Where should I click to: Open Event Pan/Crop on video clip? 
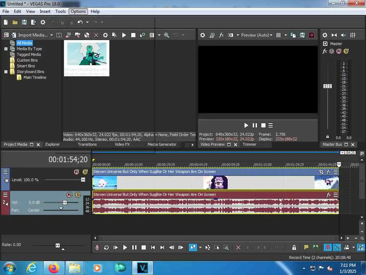click(321, 172)
